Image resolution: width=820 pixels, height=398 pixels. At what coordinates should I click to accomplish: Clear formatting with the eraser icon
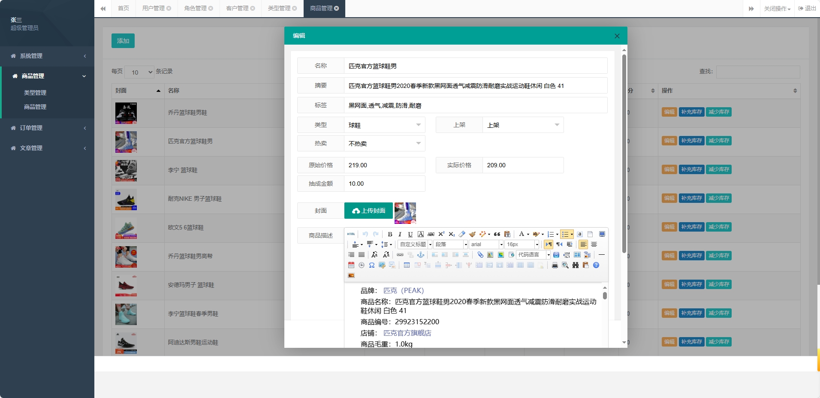pyautogui.click(x=461, y=234)
